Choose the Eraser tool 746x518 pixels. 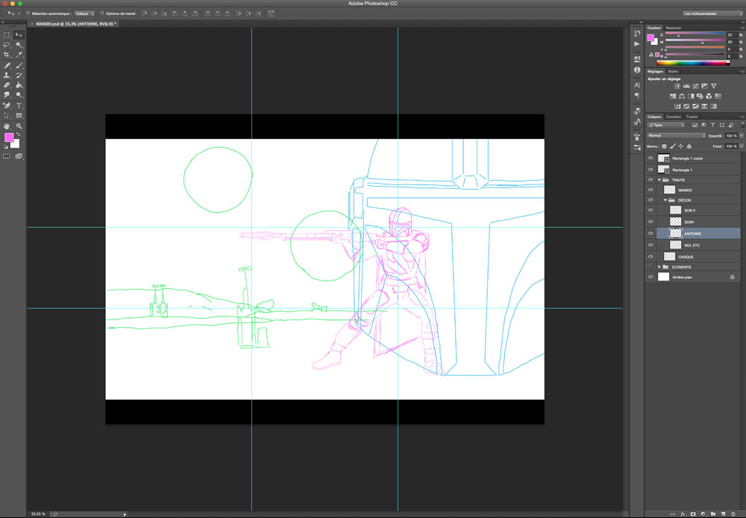(7, 86)
